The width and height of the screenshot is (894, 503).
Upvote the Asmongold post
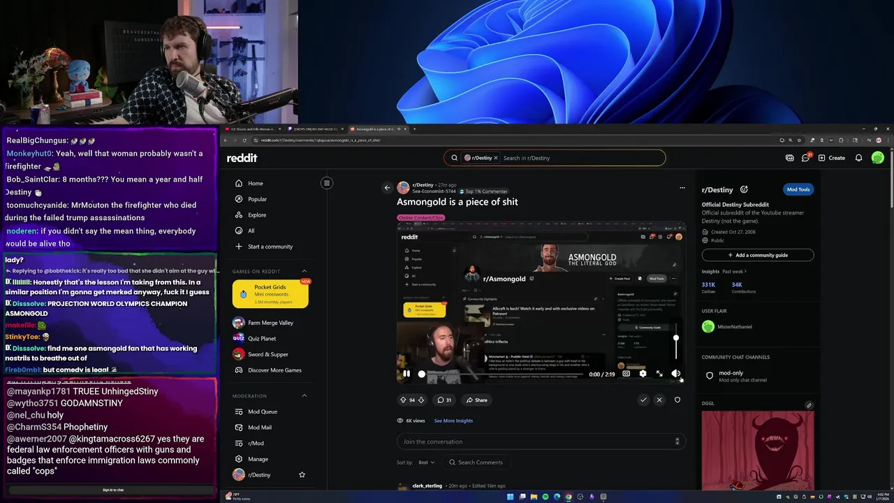click(x=403, y=400)
